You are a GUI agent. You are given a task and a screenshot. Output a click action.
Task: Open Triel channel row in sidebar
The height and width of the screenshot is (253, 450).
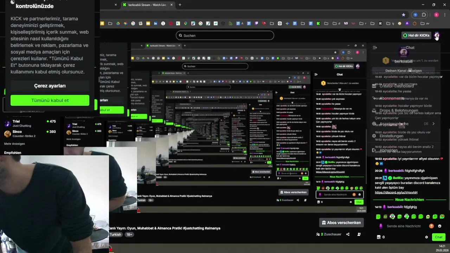(x=30, y=123)
